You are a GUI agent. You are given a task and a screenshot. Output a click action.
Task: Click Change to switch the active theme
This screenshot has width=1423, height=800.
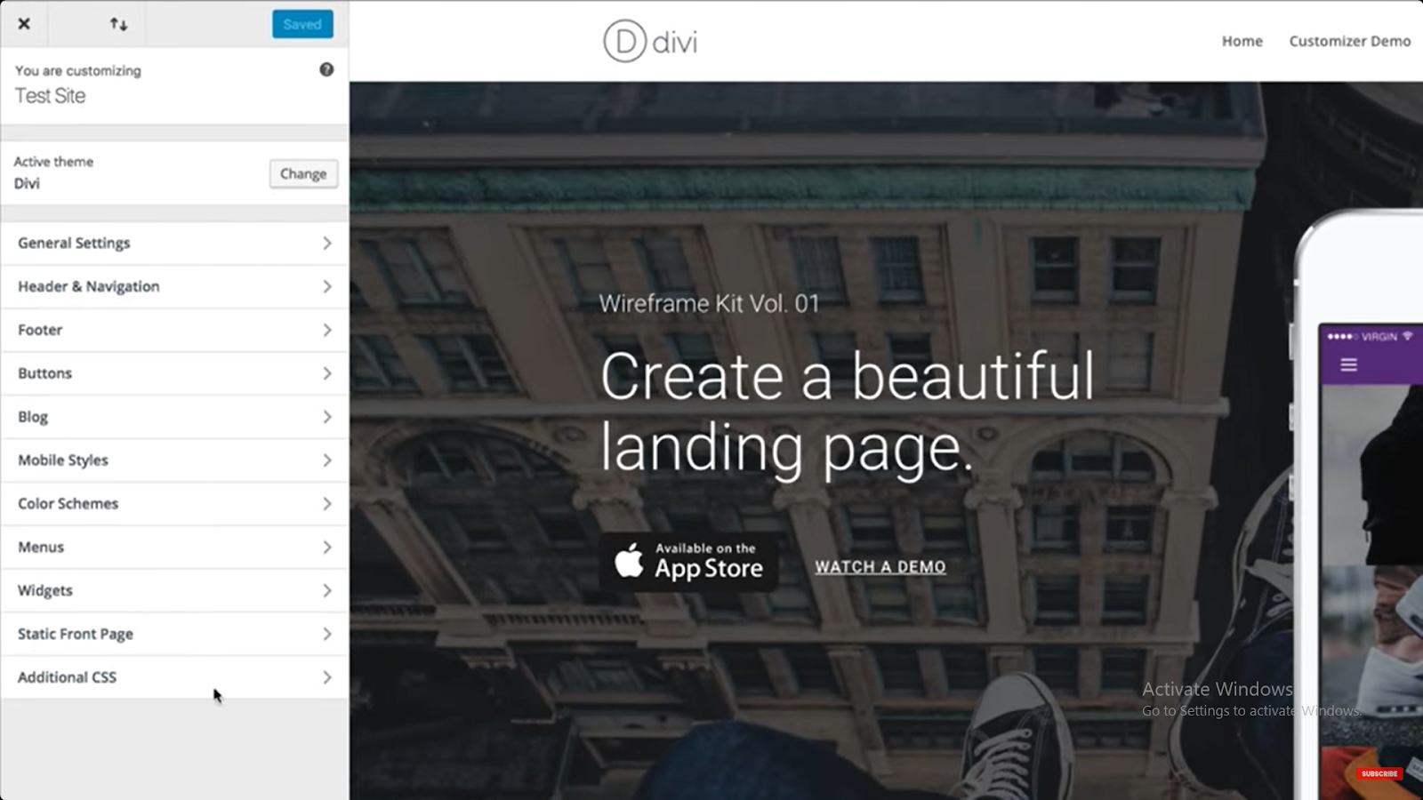pos(303,173)
